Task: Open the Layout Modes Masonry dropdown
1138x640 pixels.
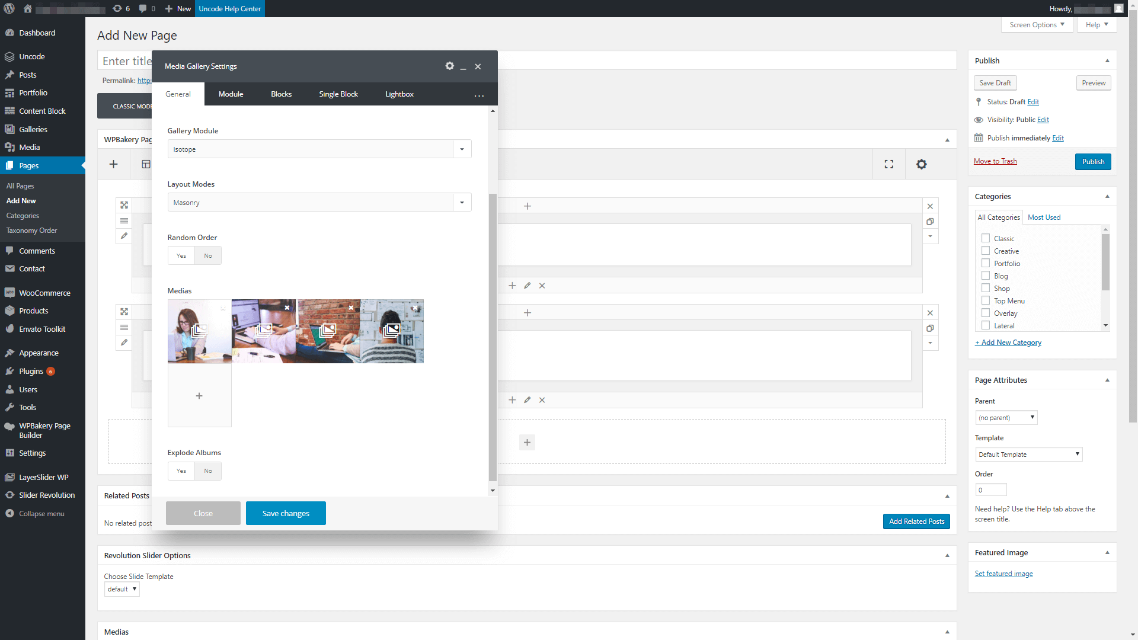Action: pos(319,202)
